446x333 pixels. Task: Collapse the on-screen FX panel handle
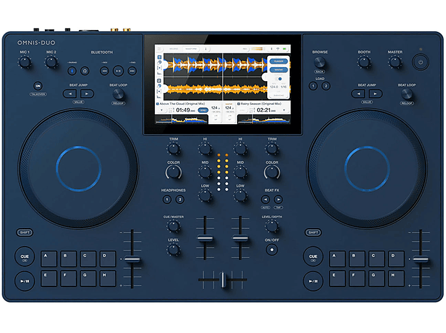coord(264,77)
